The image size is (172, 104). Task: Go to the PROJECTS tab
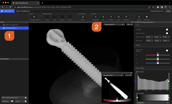coord(7,11)
